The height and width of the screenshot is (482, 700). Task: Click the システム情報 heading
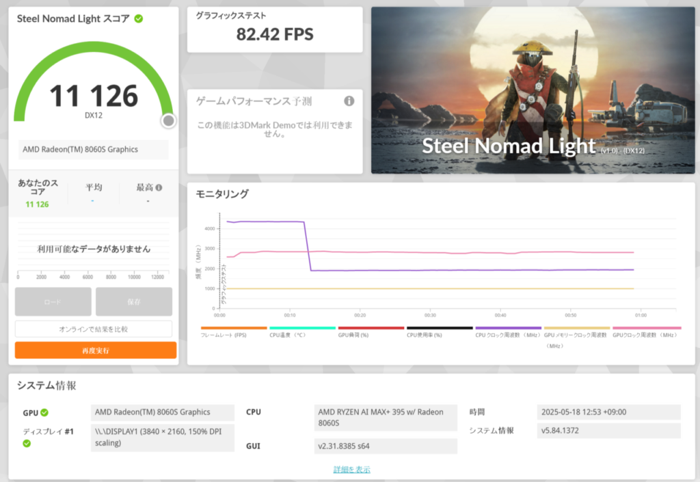coord(47,386)
